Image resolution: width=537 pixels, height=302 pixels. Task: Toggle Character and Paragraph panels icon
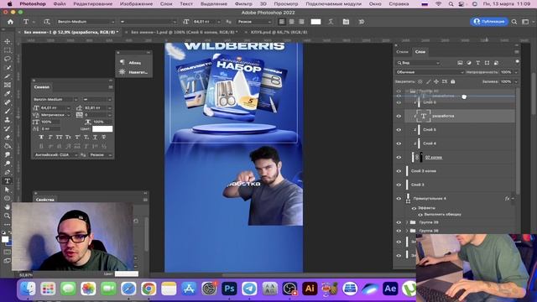coord(346,22)
